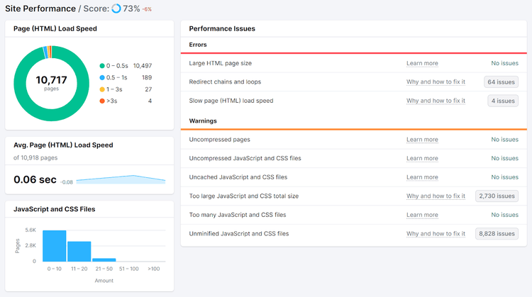Open Why and how to fix Redirect chains
The height and width of the screenshot is (297, 532).
coord(436,82)
